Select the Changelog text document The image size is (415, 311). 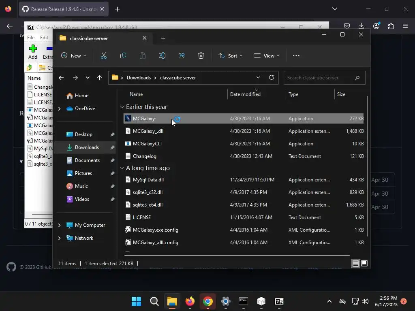coord(244,156)
